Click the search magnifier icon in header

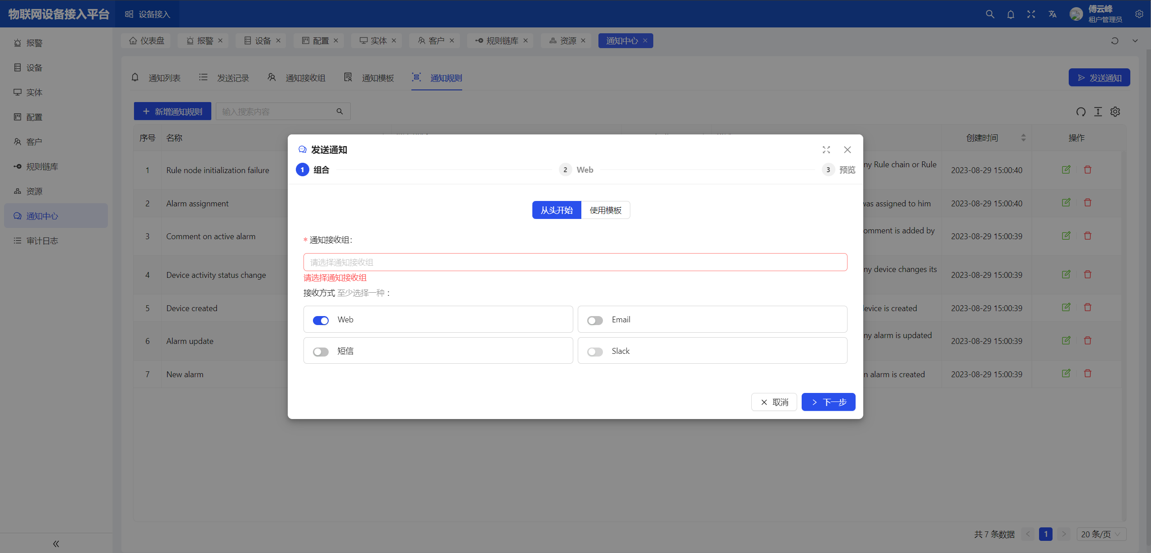click(990, 14)
